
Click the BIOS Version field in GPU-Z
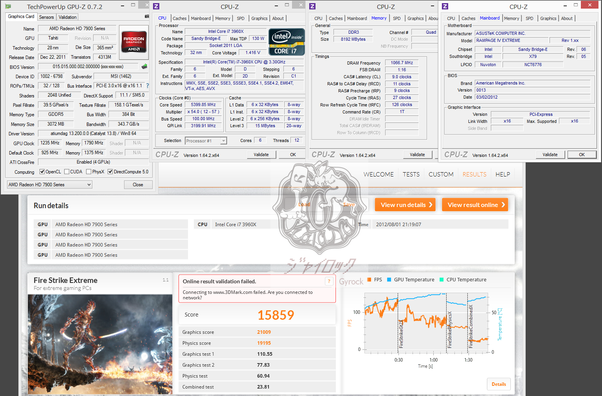[88, 67]
